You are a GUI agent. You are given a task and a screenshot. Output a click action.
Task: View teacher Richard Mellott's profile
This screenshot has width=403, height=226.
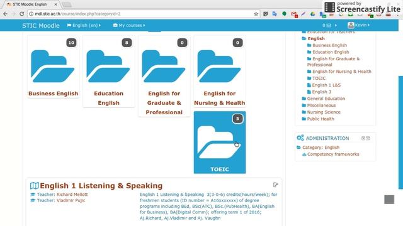point(72,195)
